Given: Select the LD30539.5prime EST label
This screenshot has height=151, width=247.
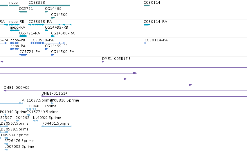Looking at the screenshot, I should pyautogui.click(x=14, y=129).
